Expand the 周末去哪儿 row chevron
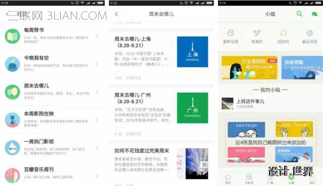 pos(97,92)
